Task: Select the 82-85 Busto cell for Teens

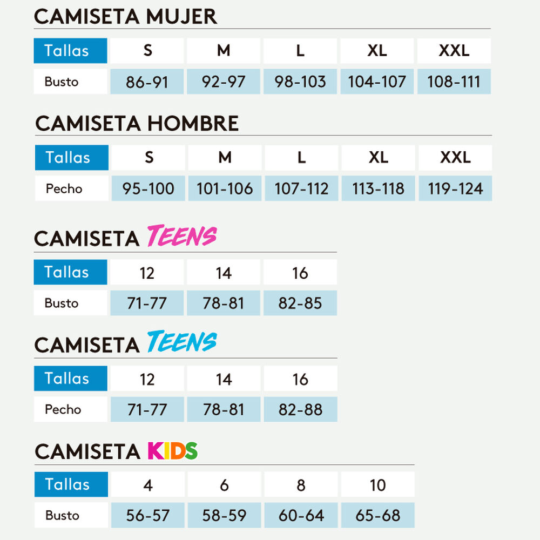Action: click(300, 303)
